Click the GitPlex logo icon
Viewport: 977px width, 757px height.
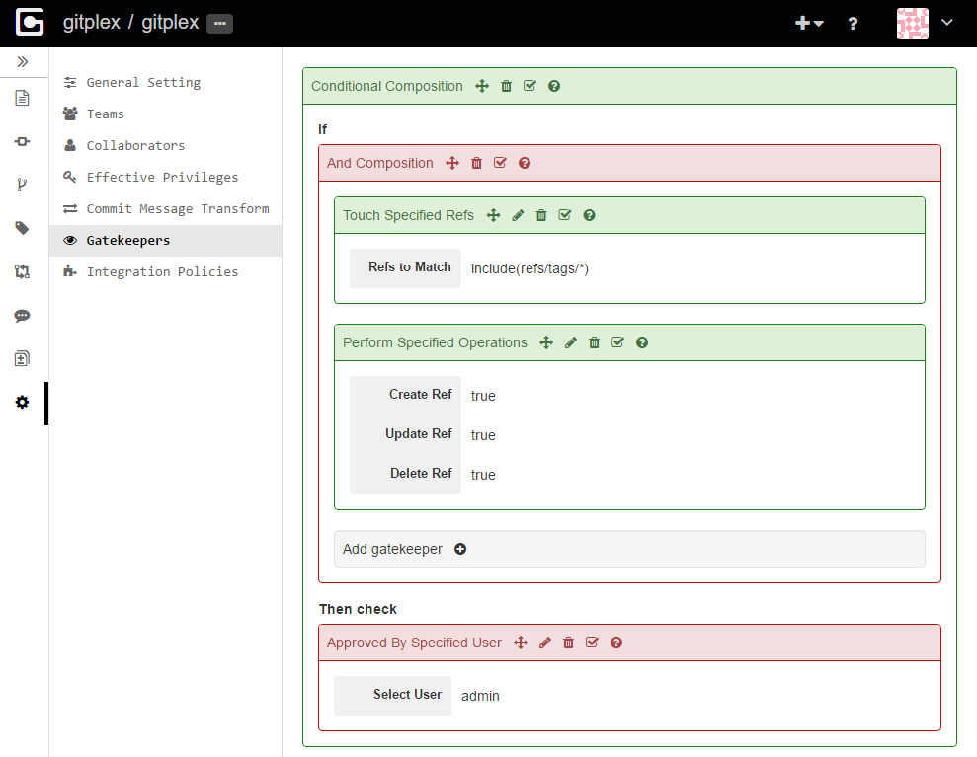pos(30,23)
